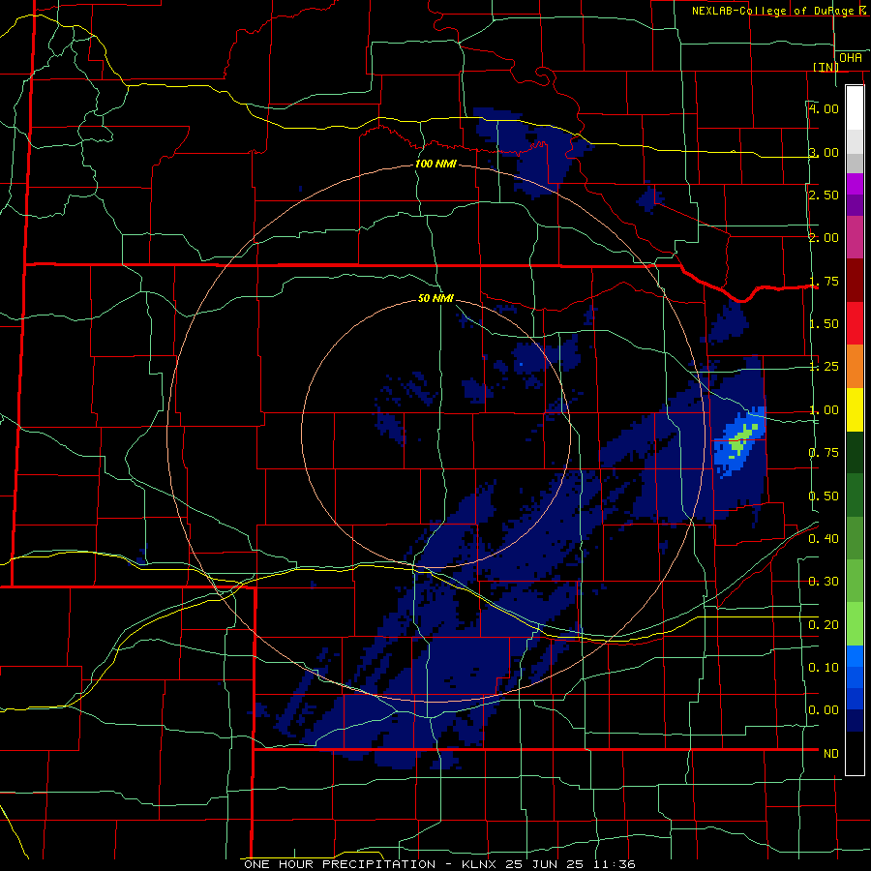This screenshot has width=871, height=871.
Task: Click the 1.00 legend value
Action: pyautogui.click(x=824, y=410)
